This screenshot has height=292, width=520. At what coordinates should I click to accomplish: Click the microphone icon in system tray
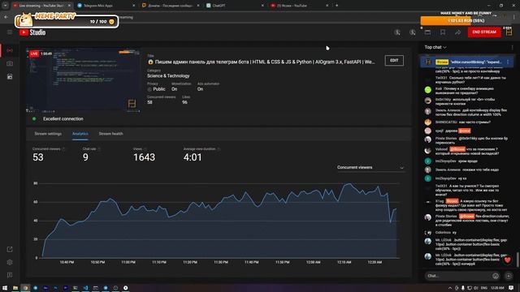tap(463, 288)
